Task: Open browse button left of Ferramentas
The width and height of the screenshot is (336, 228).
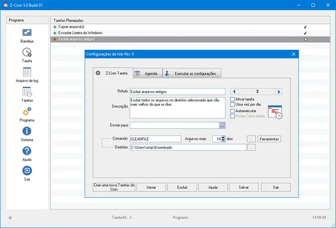Action: click(x=251, y=139)
